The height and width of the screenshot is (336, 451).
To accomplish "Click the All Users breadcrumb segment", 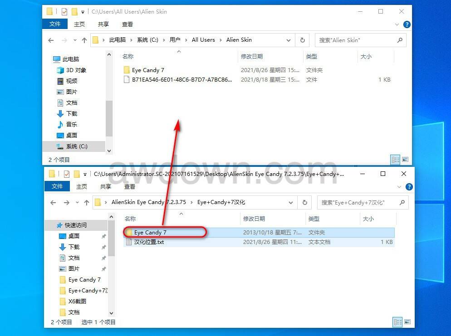I will tap(203, 40).
